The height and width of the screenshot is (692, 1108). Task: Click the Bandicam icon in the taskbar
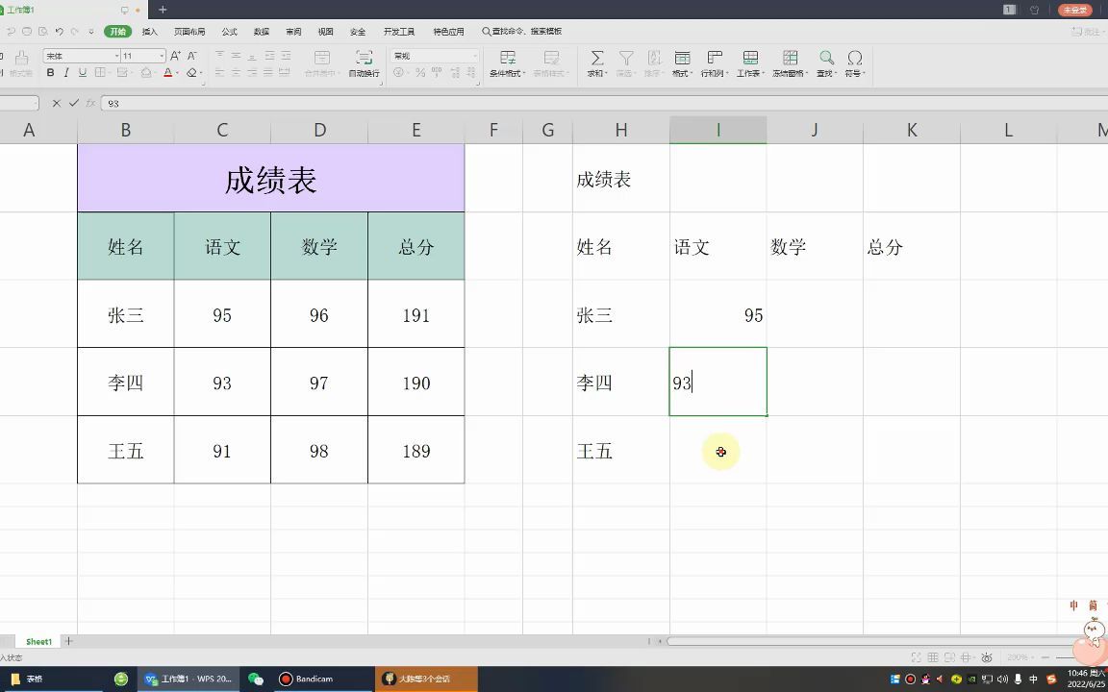287,679
